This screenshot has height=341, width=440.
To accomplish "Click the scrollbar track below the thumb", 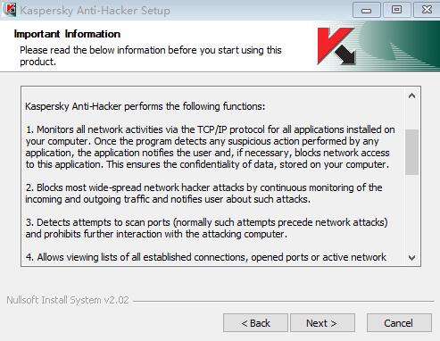I will (x=412, y=212).
